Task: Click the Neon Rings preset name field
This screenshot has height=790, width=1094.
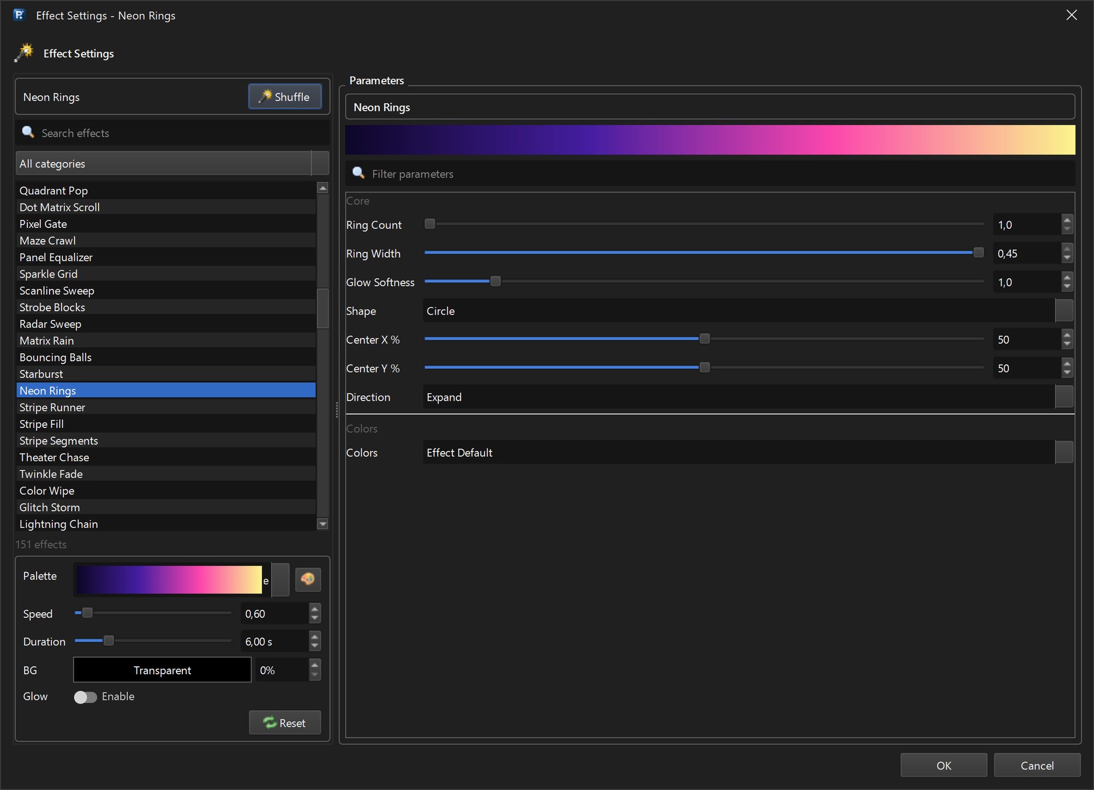Action: [x=710, y=107]
